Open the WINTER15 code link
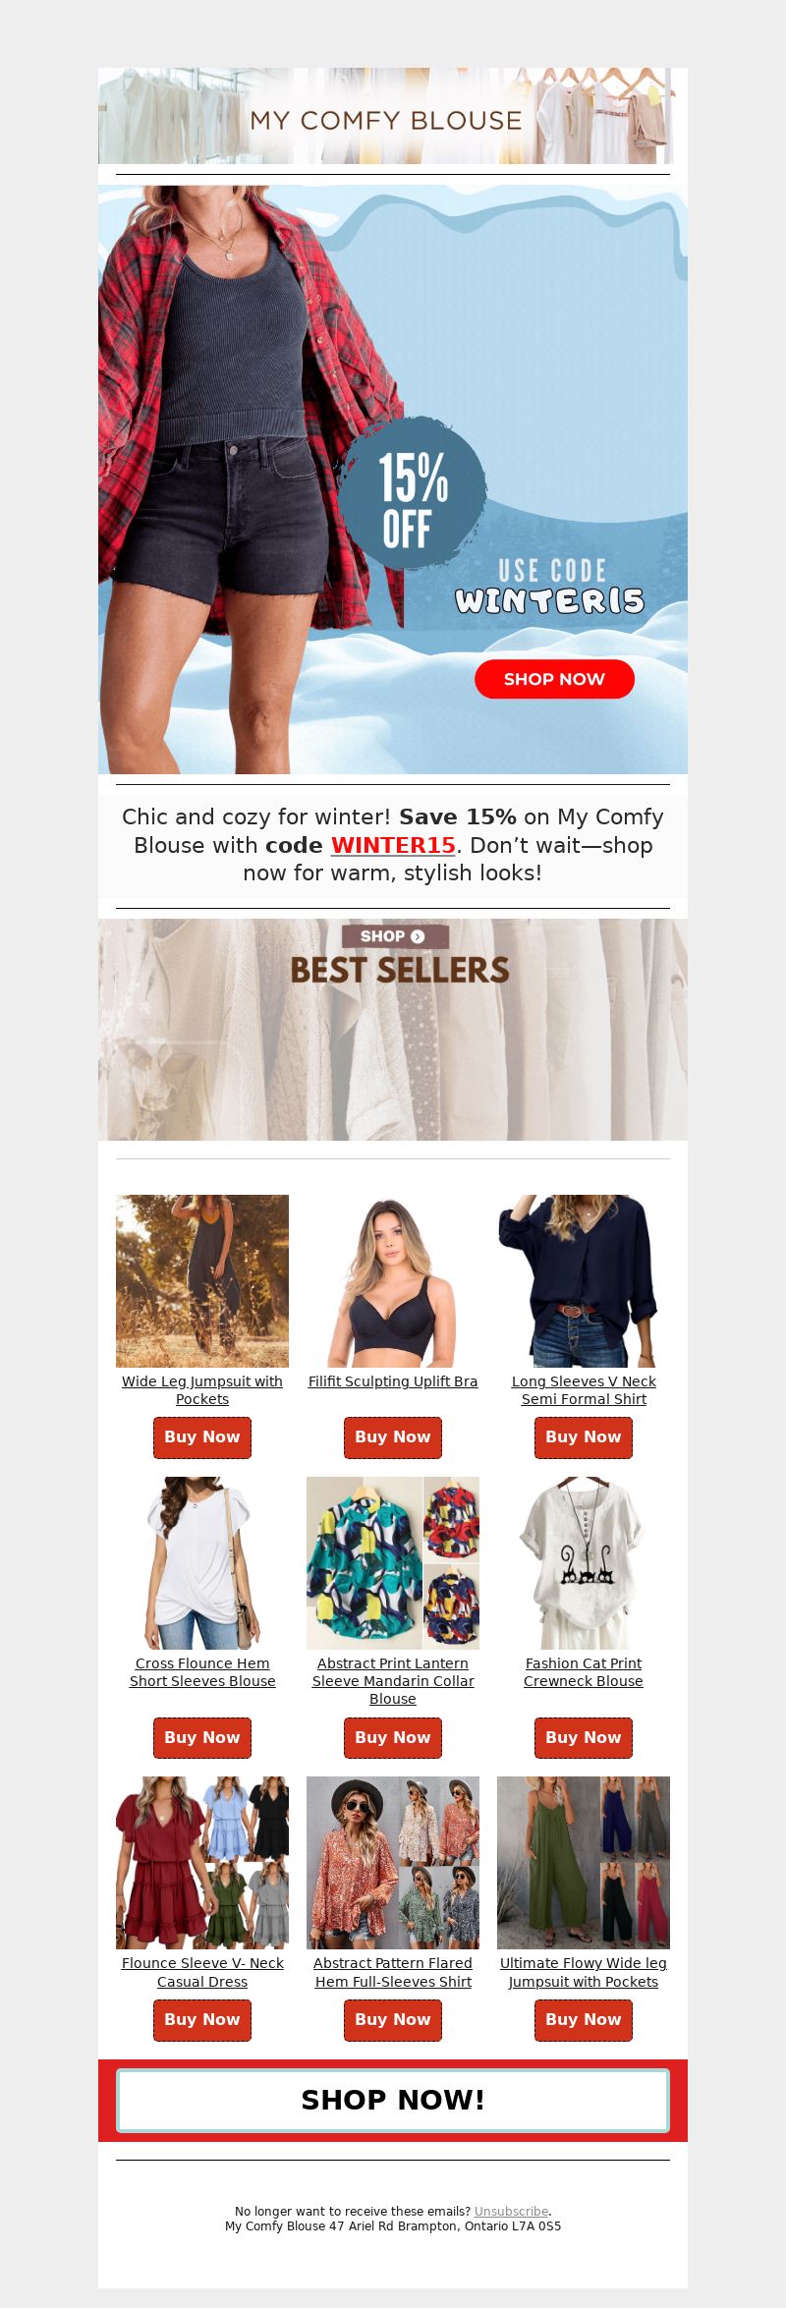This screenshot has width=786, height=2308. (393, 845)
